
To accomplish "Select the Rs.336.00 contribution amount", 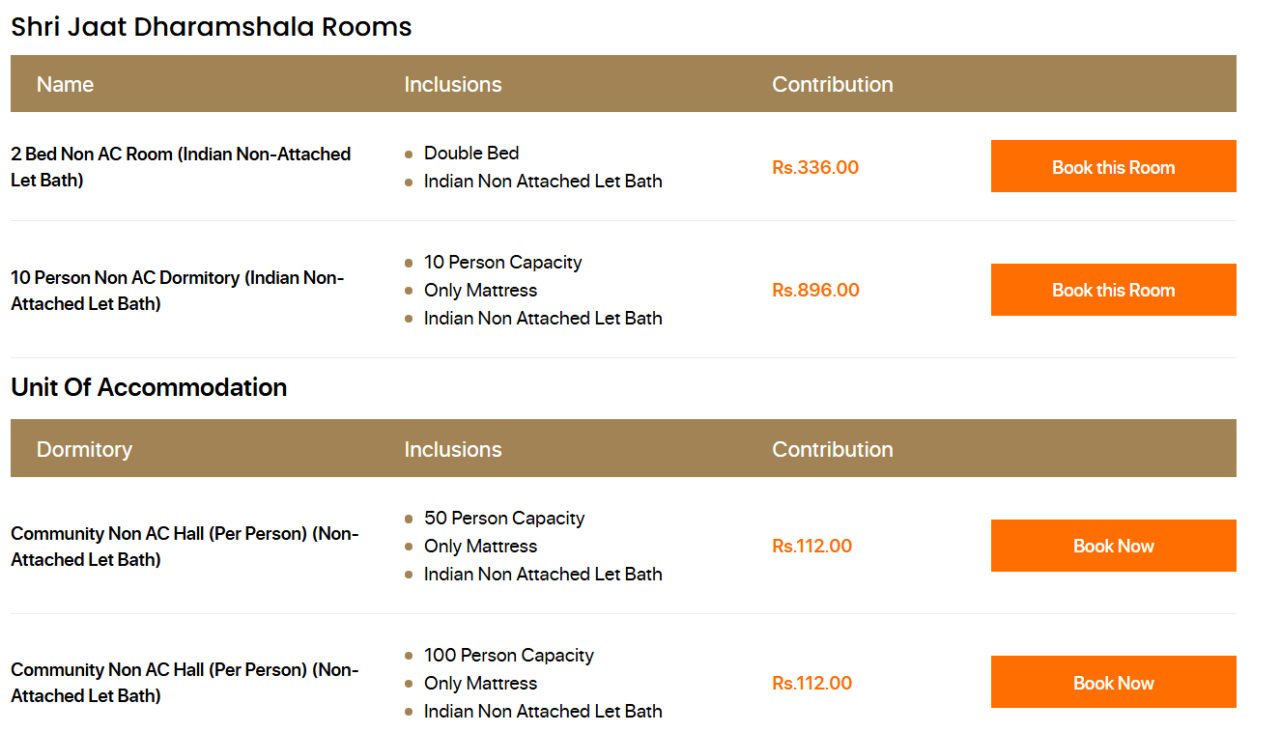I will pos(815,168).
